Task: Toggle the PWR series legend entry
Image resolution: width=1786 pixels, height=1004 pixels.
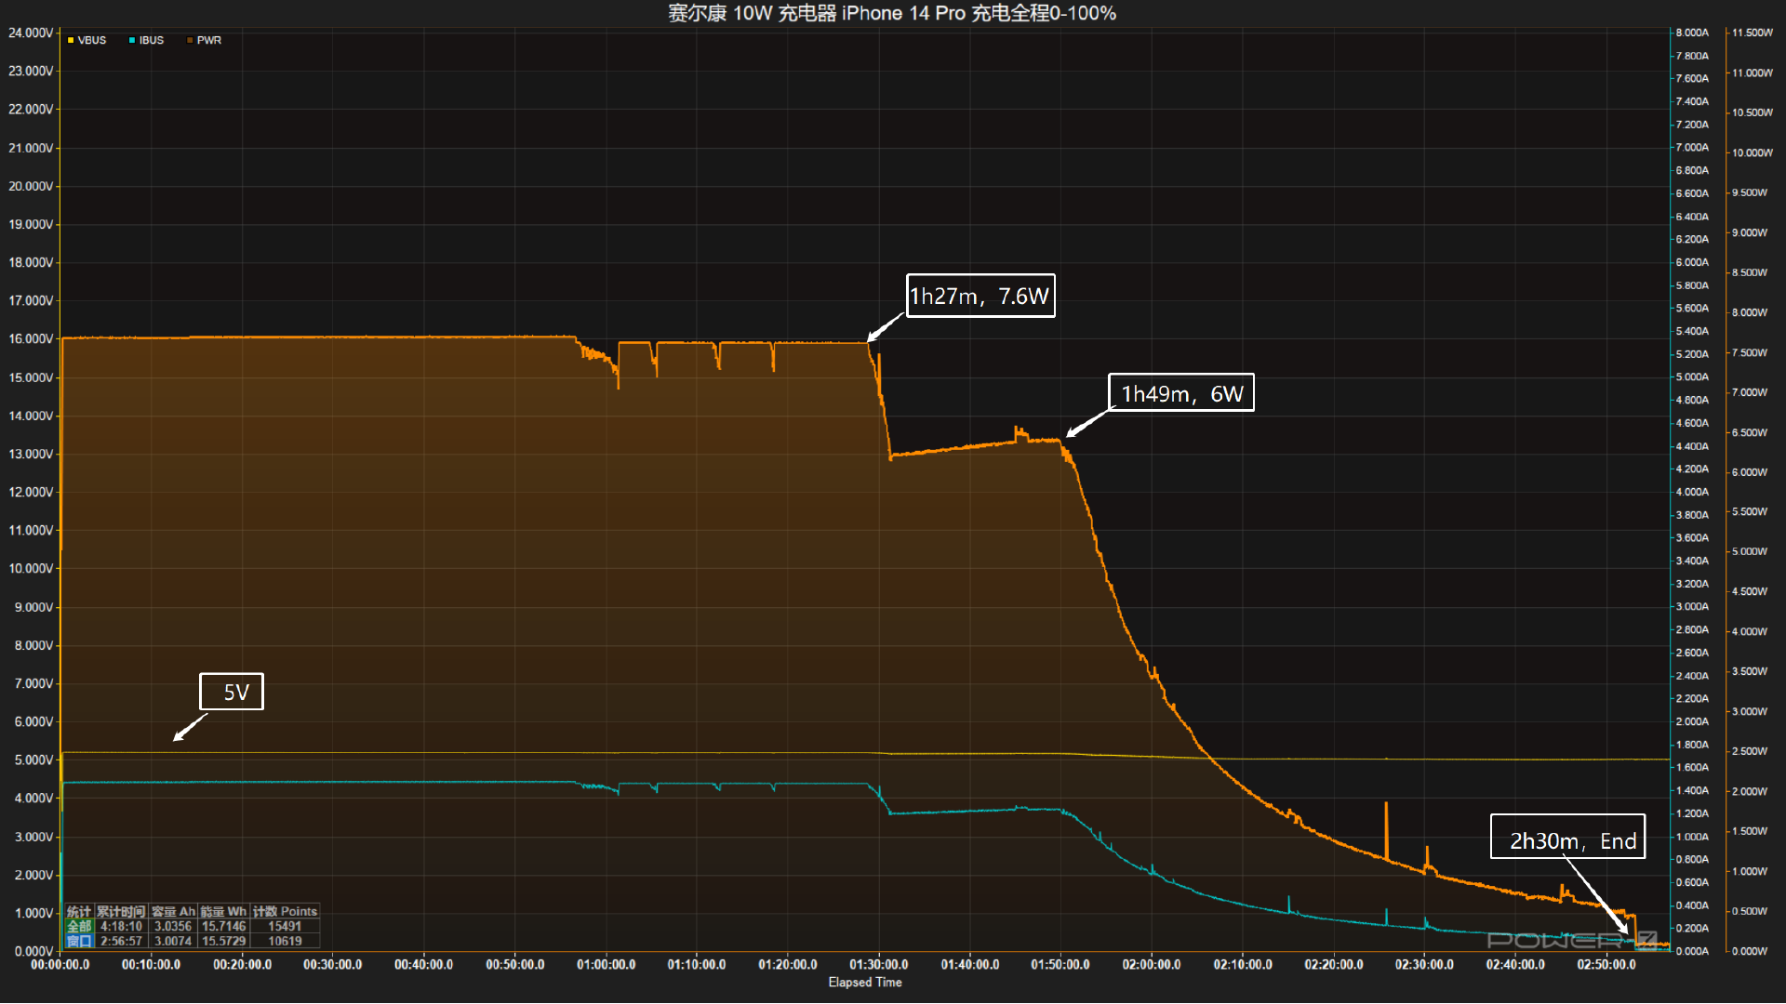Action: (x=208, y=40)
